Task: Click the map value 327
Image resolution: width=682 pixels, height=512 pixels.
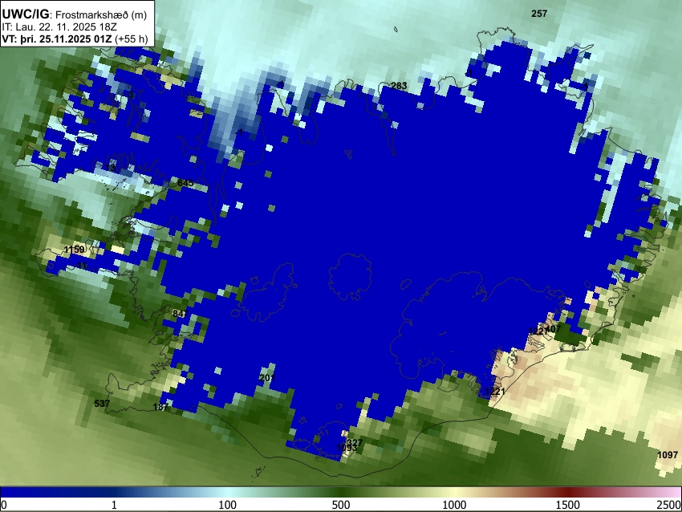Action: click(355, 443)
